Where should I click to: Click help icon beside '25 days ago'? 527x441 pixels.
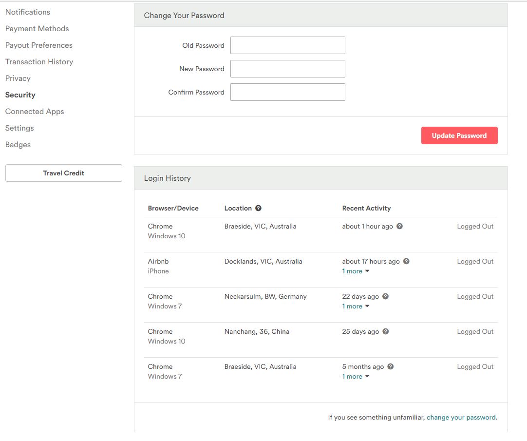point(385,331)
